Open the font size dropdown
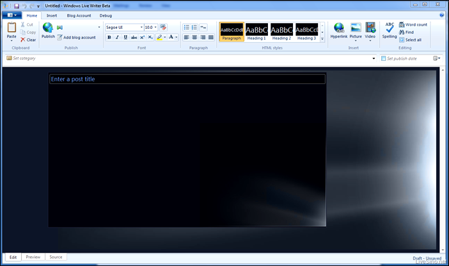Image resolution: width=449 pixels, height=266 pixels. tap(155, 28)
